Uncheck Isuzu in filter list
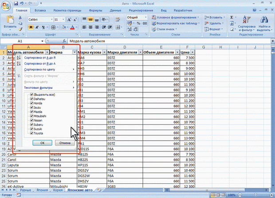Viewport: 275px width, 198px height. coord(32,107)
